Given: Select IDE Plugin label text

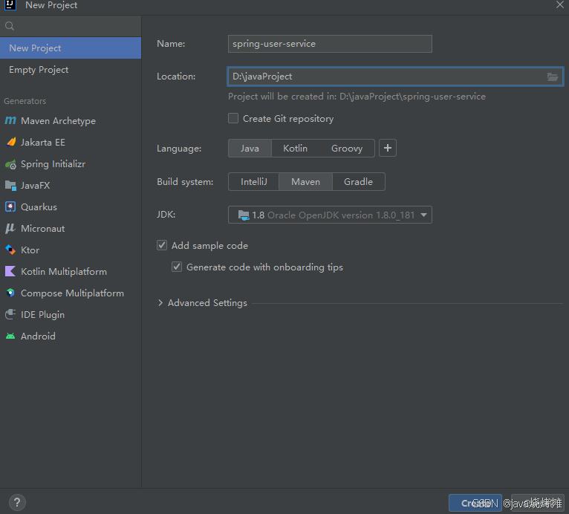Looking at the screenshot, I should (x=42, y=314).
